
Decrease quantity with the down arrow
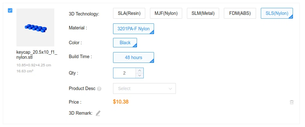click(x=140, y=76)
